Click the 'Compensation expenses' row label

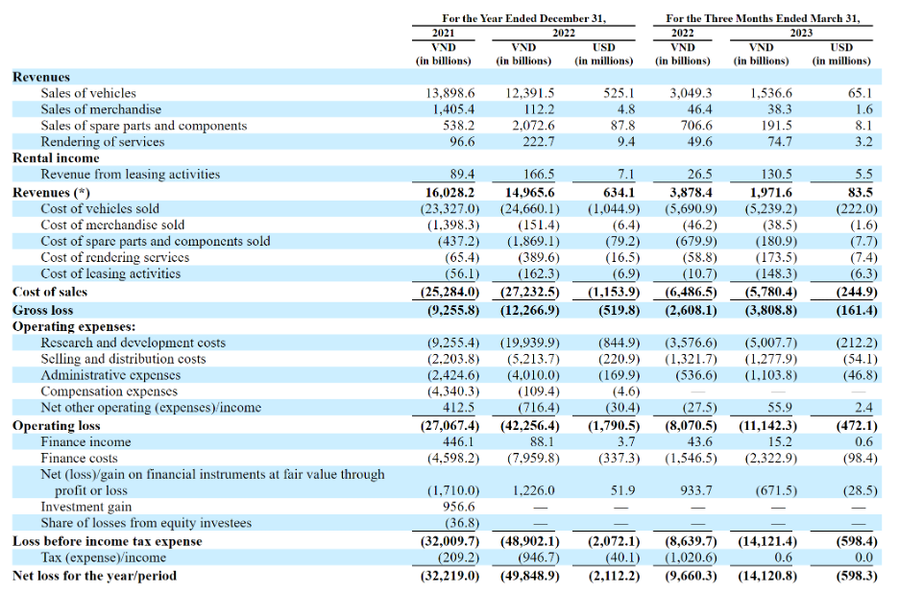tap(109, 391)
